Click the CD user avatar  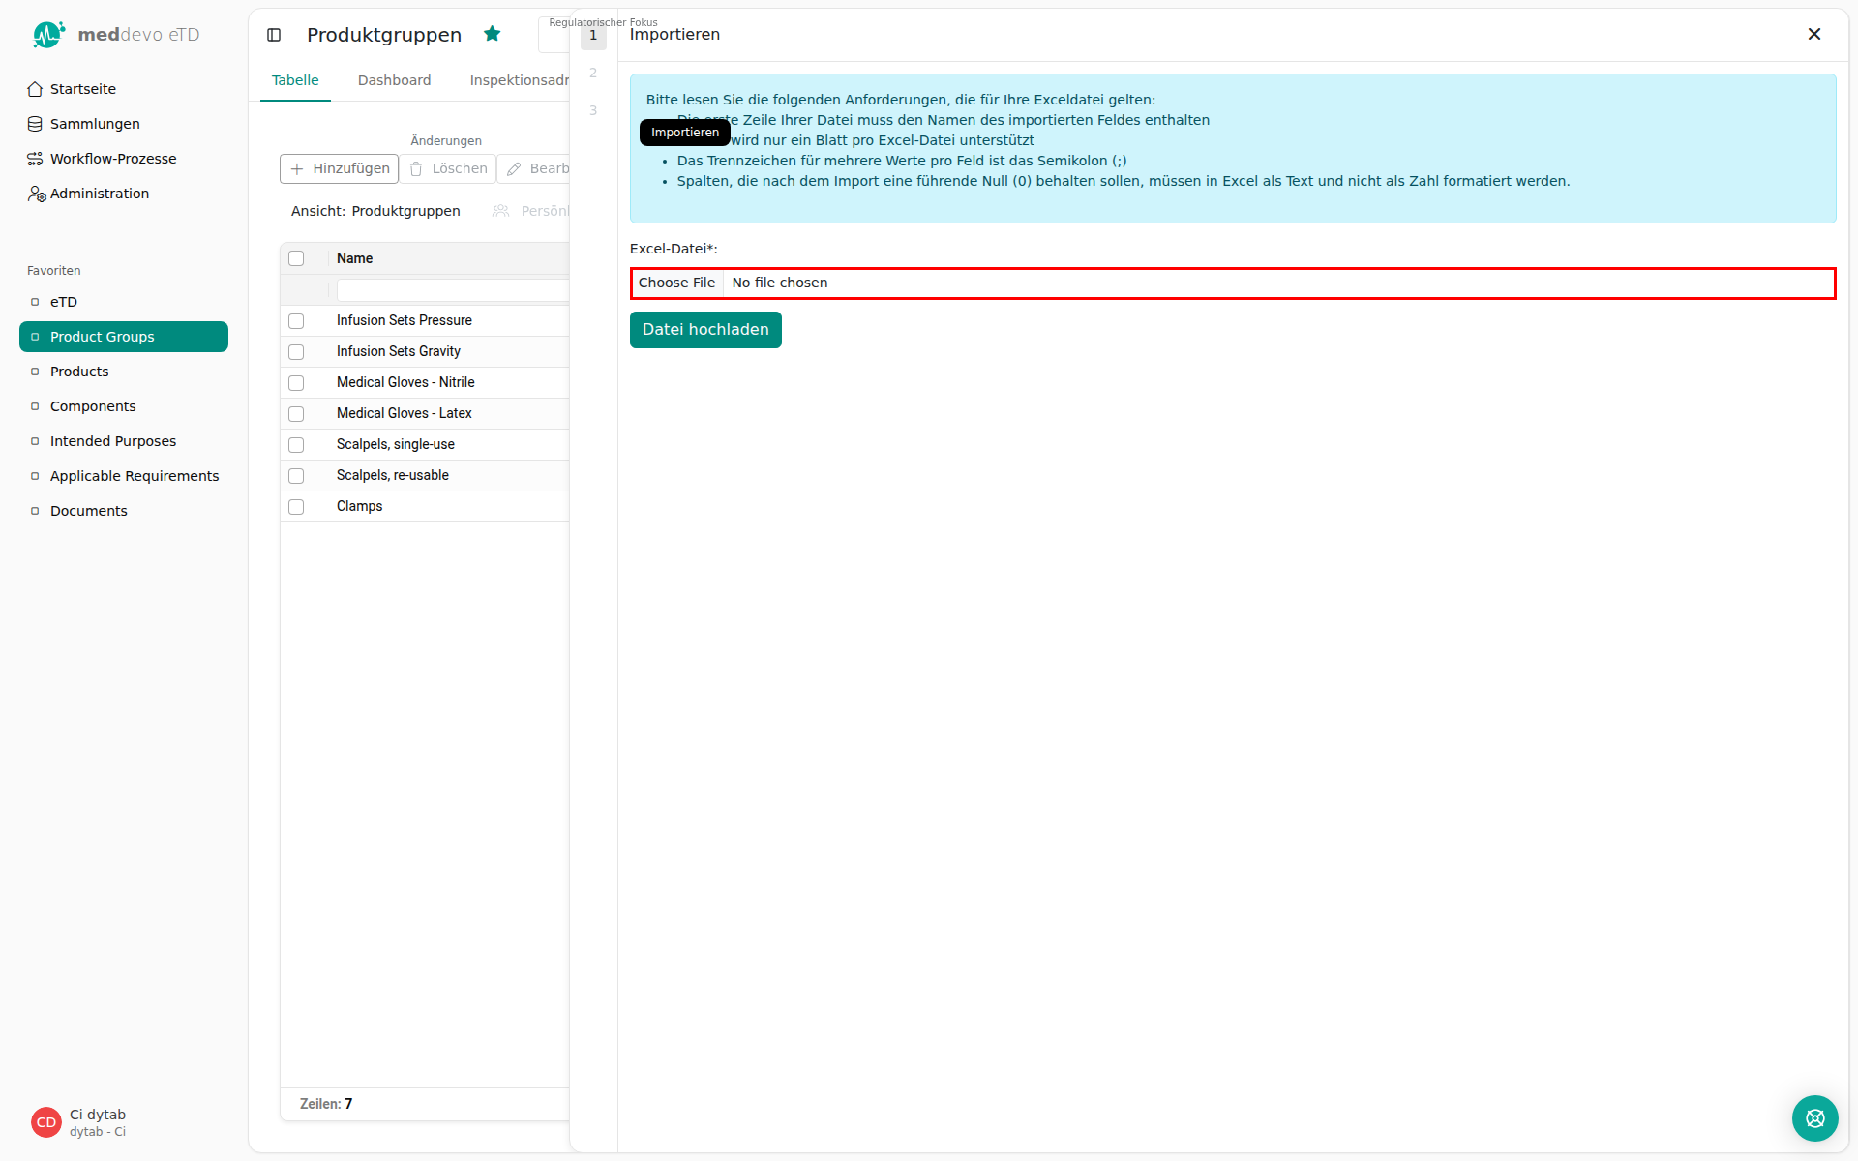46,1122
